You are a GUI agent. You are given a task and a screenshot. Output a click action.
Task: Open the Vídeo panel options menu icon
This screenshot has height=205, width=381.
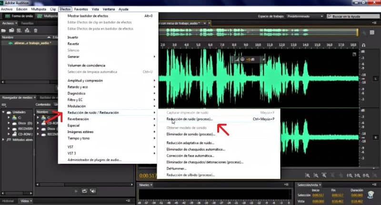[128, 201]
